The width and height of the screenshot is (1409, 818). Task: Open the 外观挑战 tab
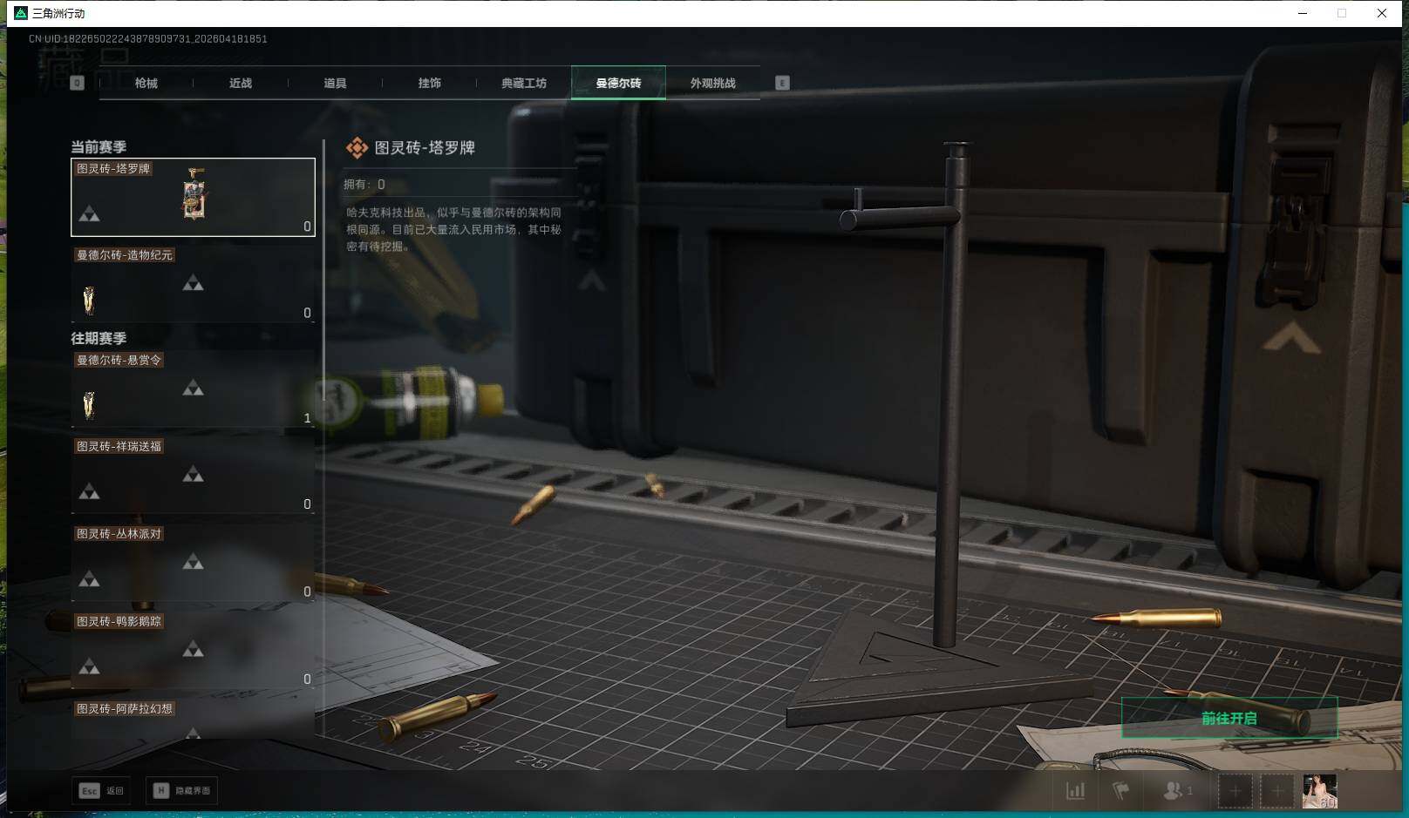[x=712, y=84]
